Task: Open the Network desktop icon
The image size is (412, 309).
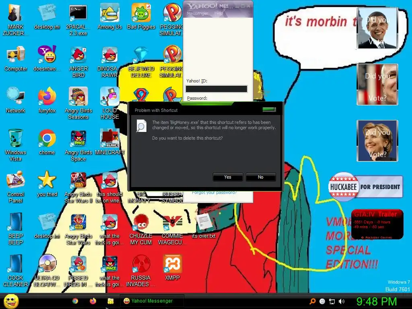Action: point(16,100)
